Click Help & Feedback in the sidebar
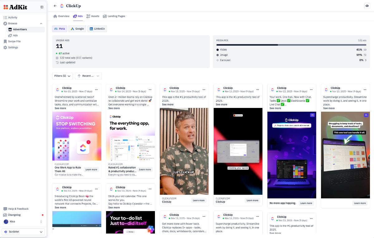374x238 pixels. pos(18,209)
